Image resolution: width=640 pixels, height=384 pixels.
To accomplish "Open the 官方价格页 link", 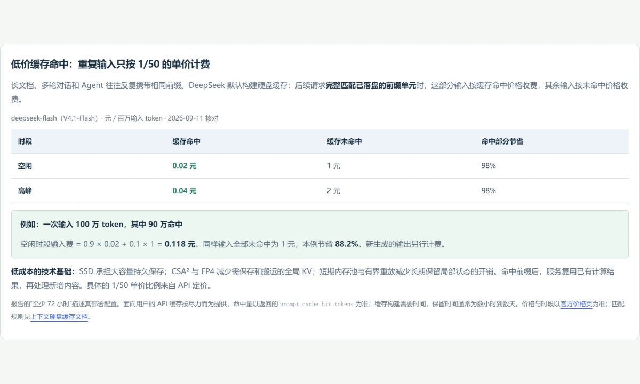I will tap(576, 304).
